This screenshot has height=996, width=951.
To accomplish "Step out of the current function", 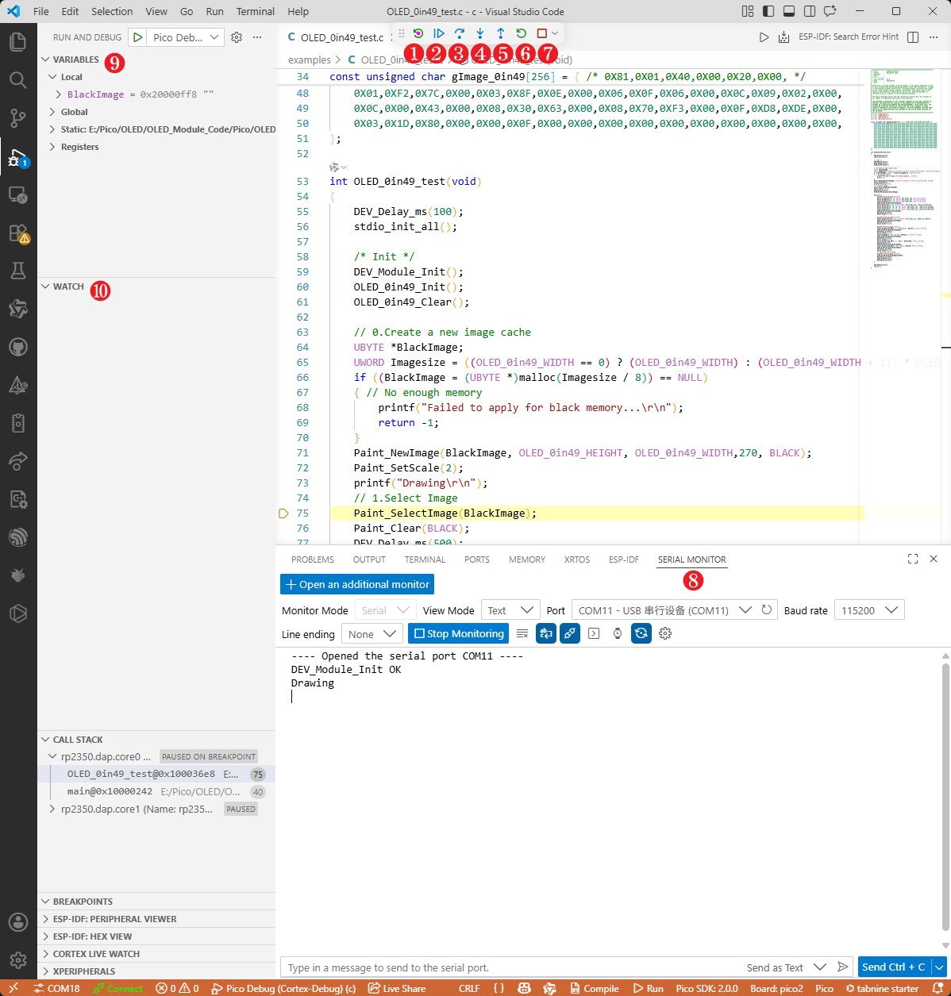I will [x=501, y=33].
